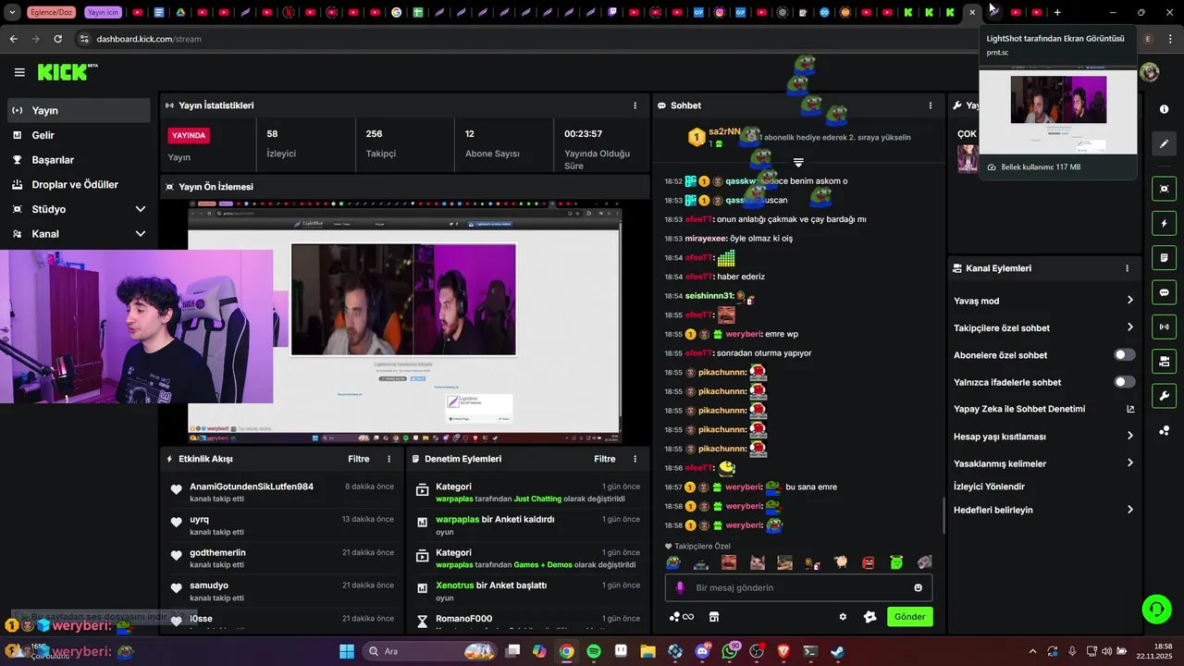The image size is (1184, 666).
Task: Click the wrench tools icon in the right rail
Action: pyautogui.click(x=1164, y=396)
